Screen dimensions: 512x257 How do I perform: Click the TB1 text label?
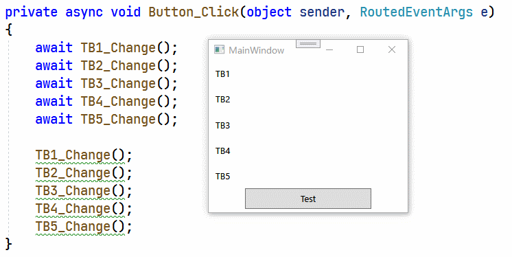[222, 74]
